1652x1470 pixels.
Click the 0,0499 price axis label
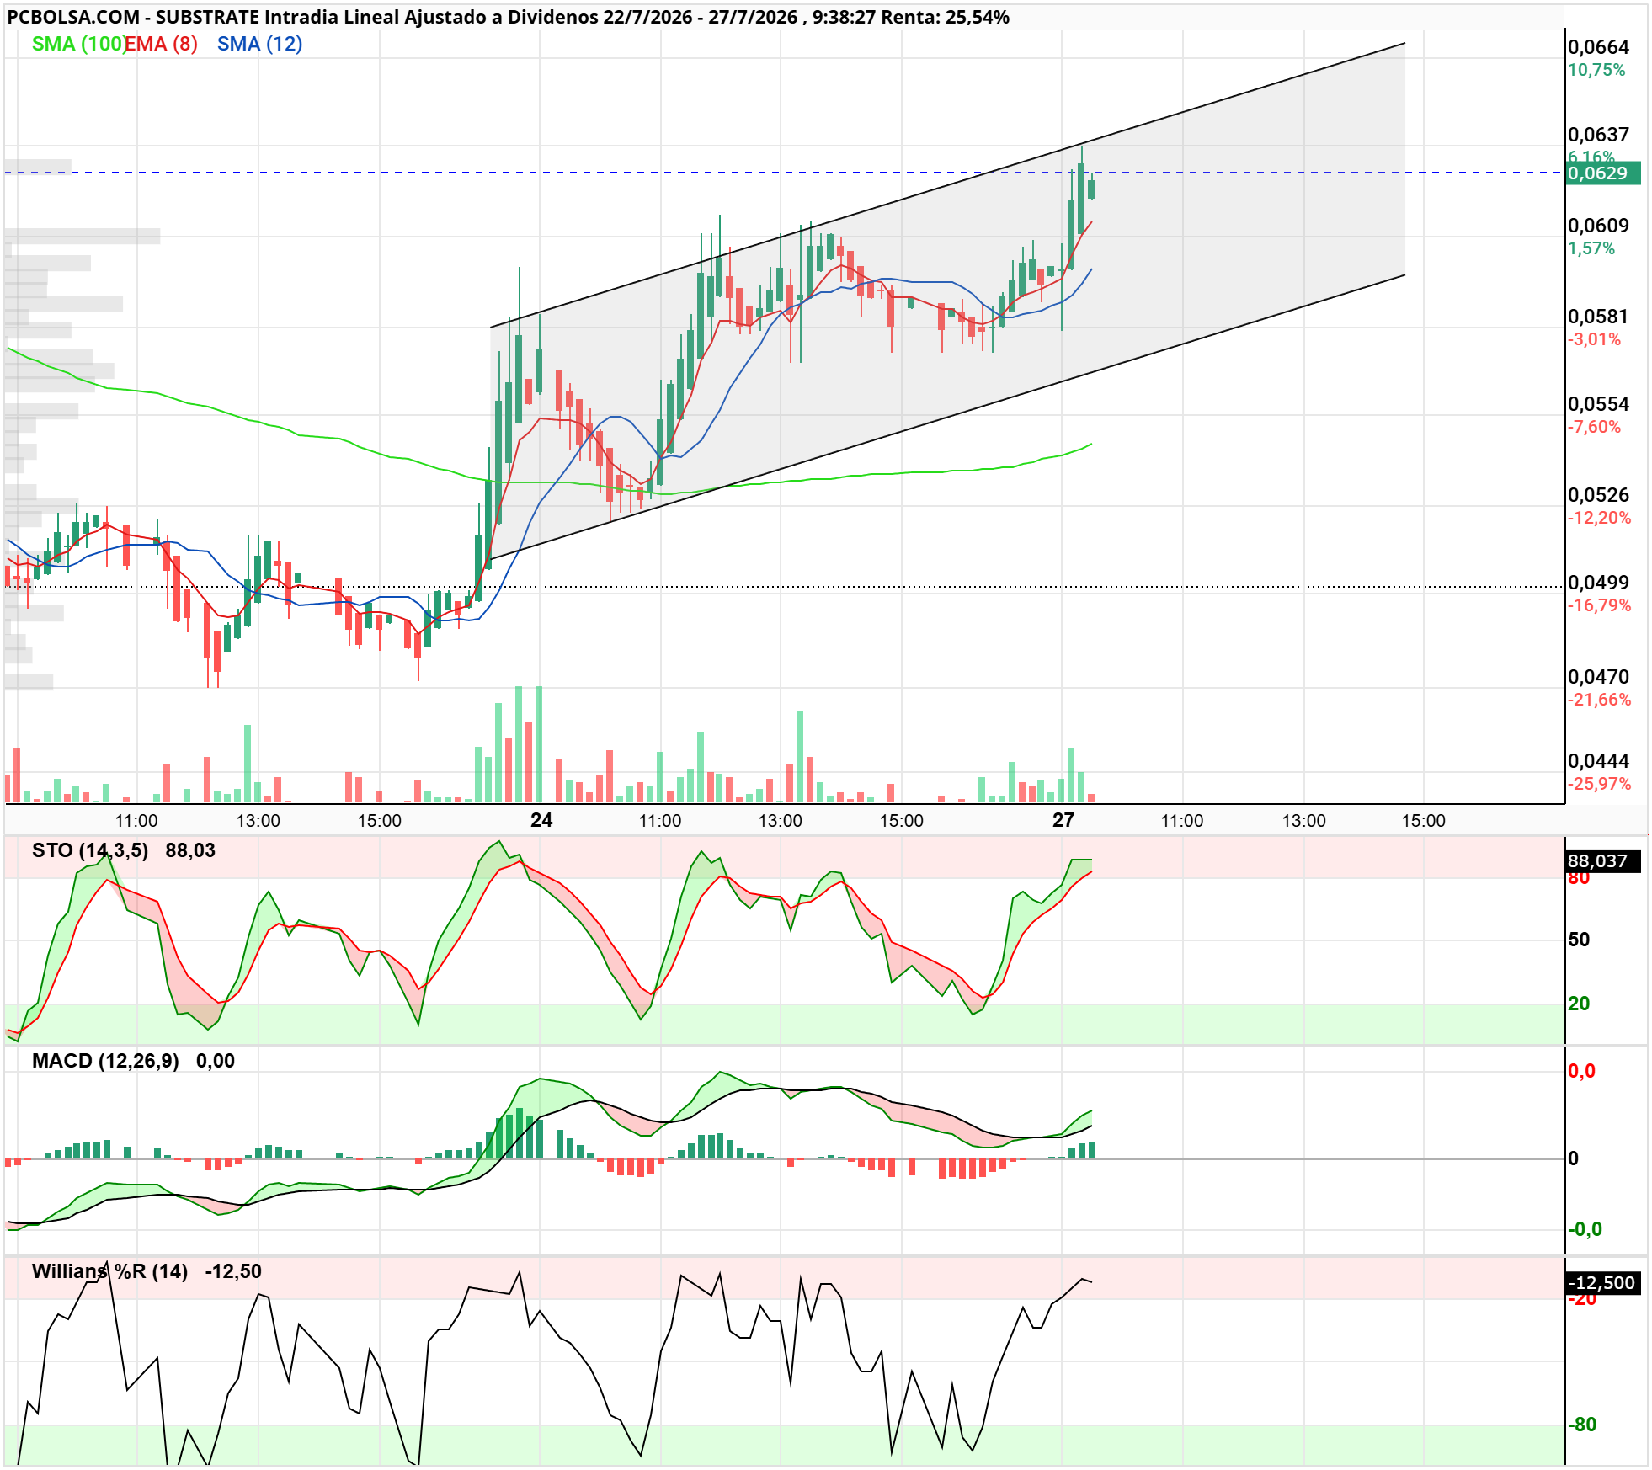1598,583
